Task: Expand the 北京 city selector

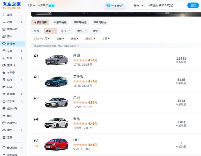Action: (31, 5)
